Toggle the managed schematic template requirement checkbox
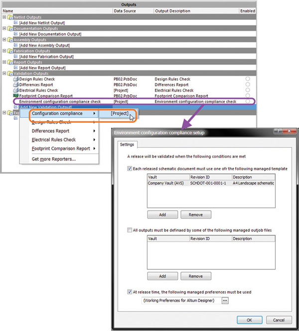This screenshot has width=299, height=331. [x=128, y=169]
